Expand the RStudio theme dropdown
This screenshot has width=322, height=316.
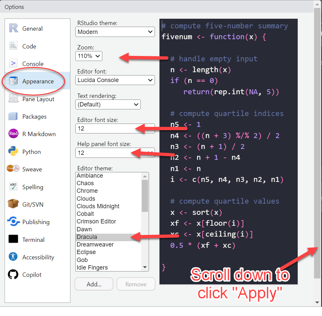(115, 32)
